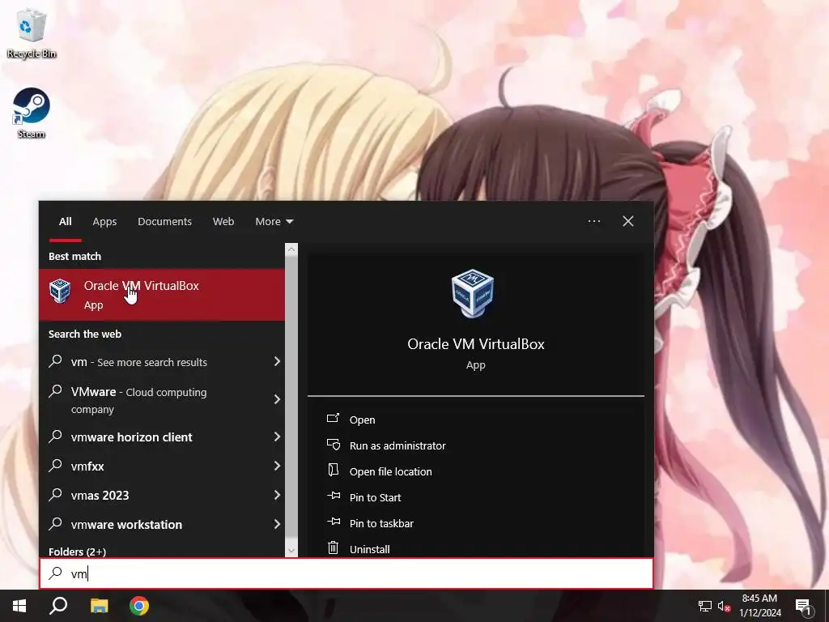
Task: Select the 'vmware horizon client' web suggestion
Action: (162, 437)
